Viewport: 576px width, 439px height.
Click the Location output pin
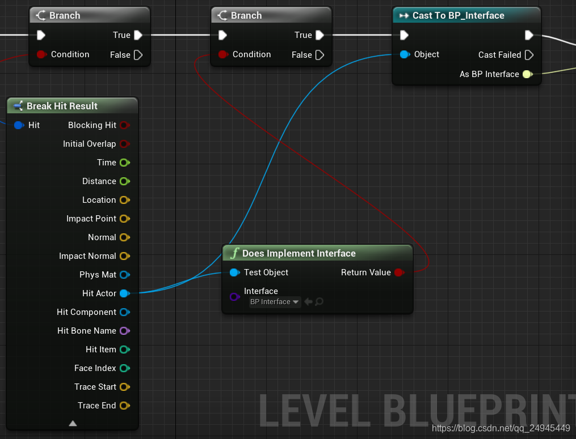[124, 200]
